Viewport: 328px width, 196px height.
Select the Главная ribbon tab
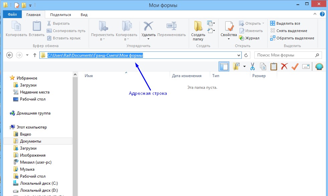[33, 15]
